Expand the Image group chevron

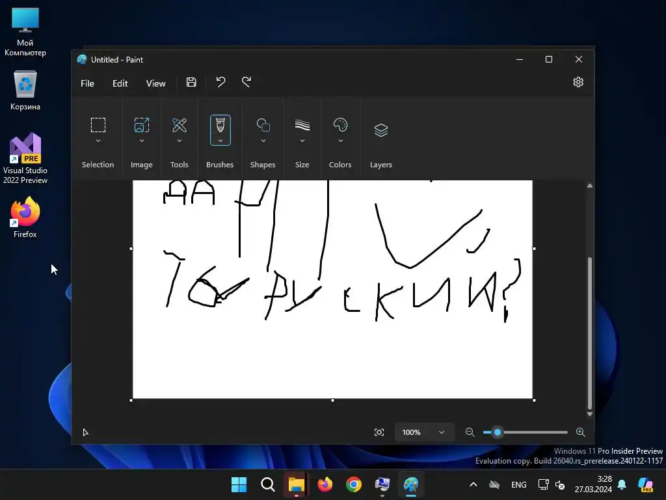tap(141, 141)
